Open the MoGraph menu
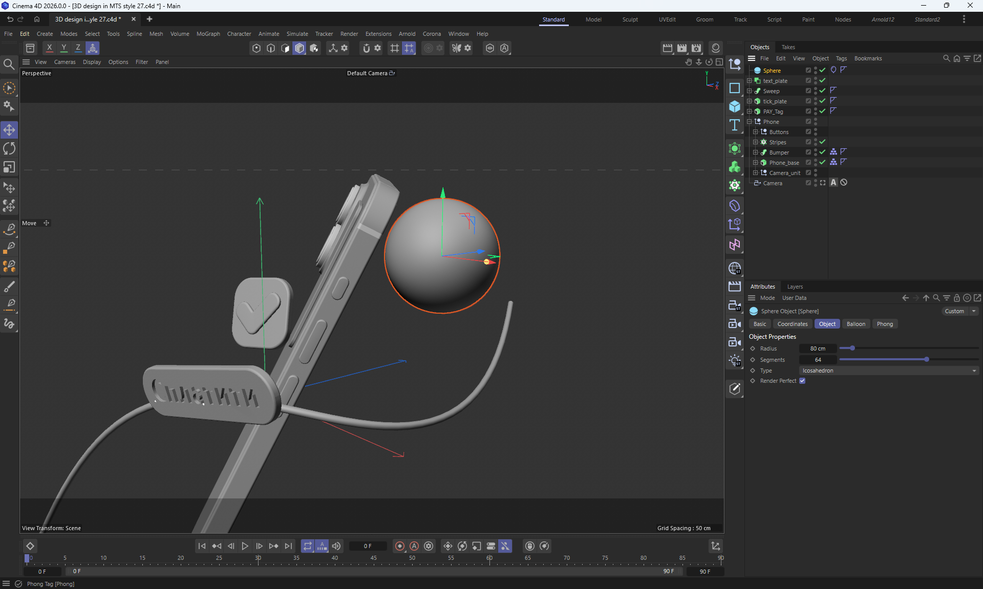 208,34
